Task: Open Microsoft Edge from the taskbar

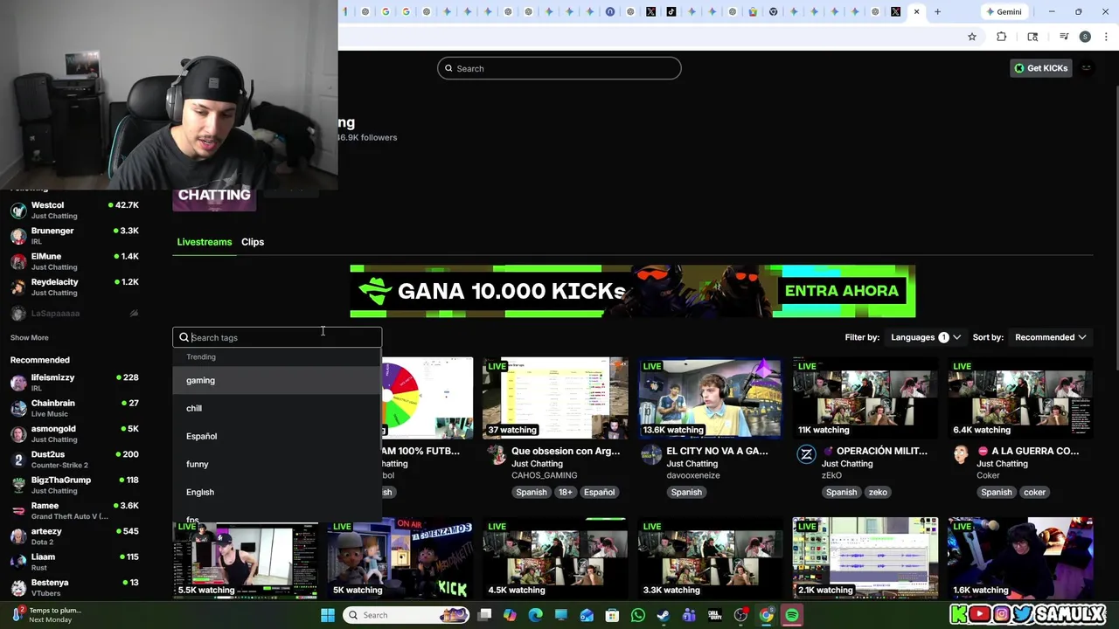Action: tap(536, 615)
